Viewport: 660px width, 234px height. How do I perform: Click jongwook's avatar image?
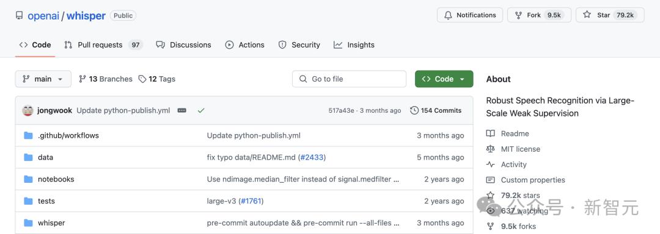(28, 110)
